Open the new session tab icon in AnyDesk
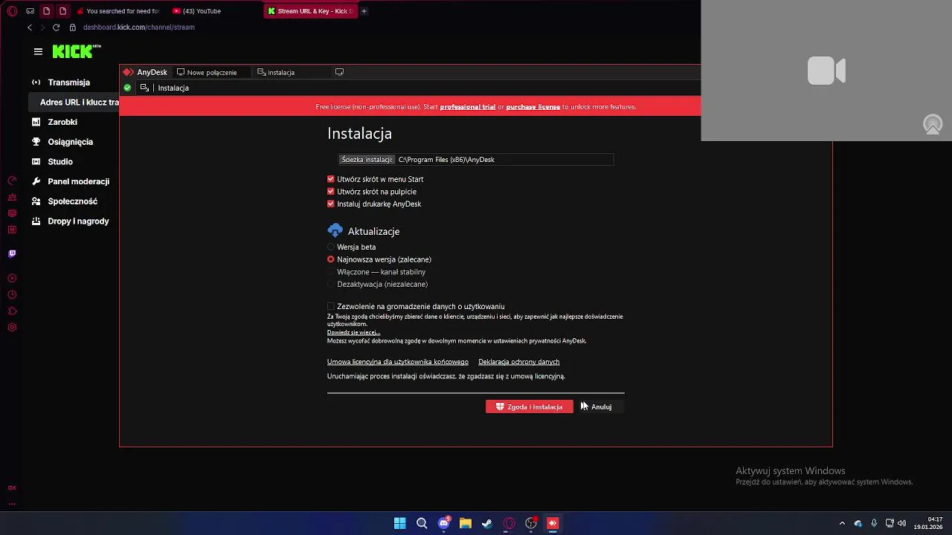This screenshot has height=535, width=952. tap(339, 72)
